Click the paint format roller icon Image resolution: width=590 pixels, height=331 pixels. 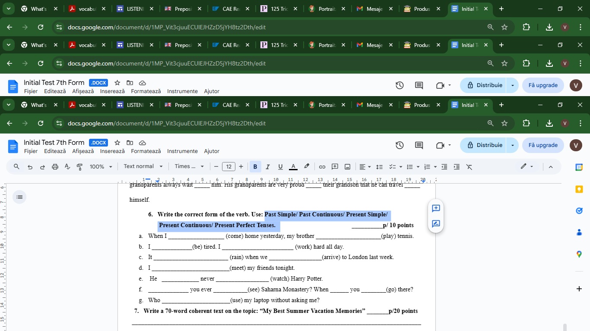pyautogui.click(x=80, y=167)
